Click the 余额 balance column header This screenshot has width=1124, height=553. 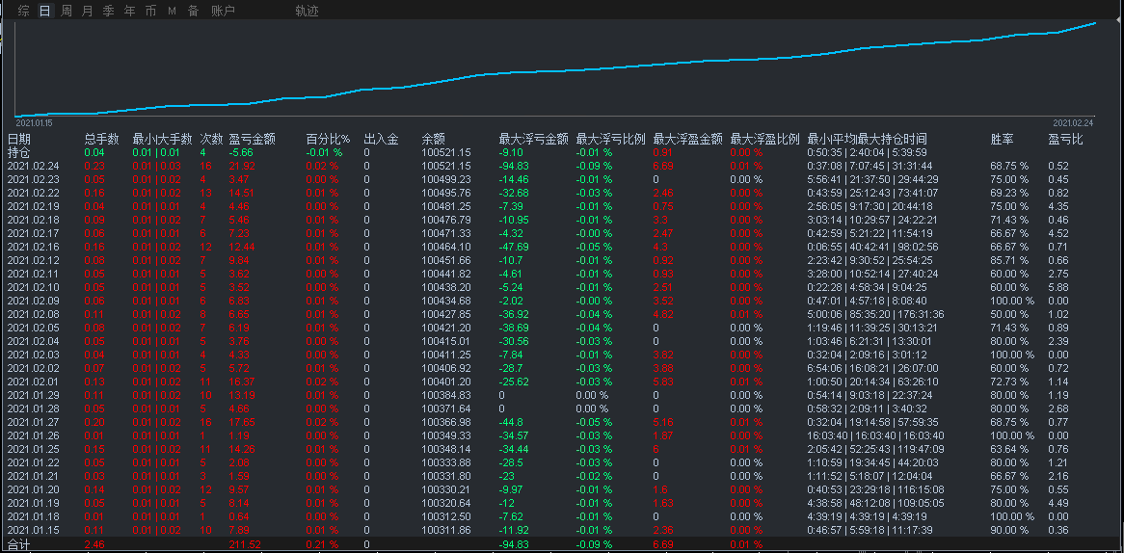(433, 139)
